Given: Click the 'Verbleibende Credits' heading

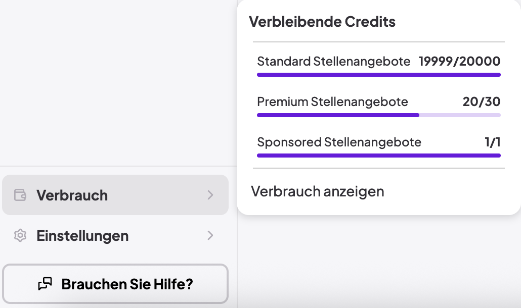Looking at the screenshot, I should tap(322, 22).
